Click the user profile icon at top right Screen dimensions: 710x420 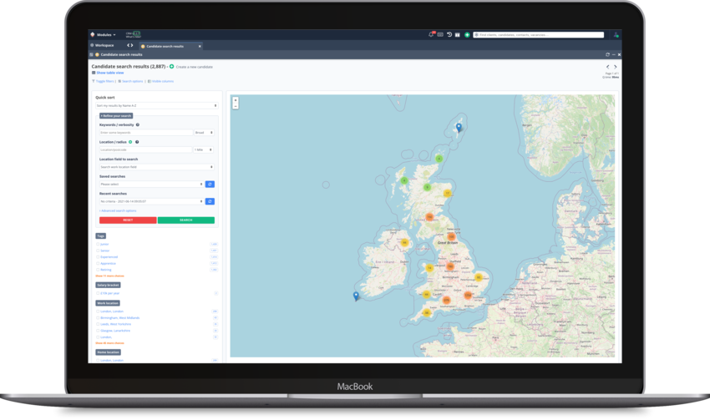(616, 34)
